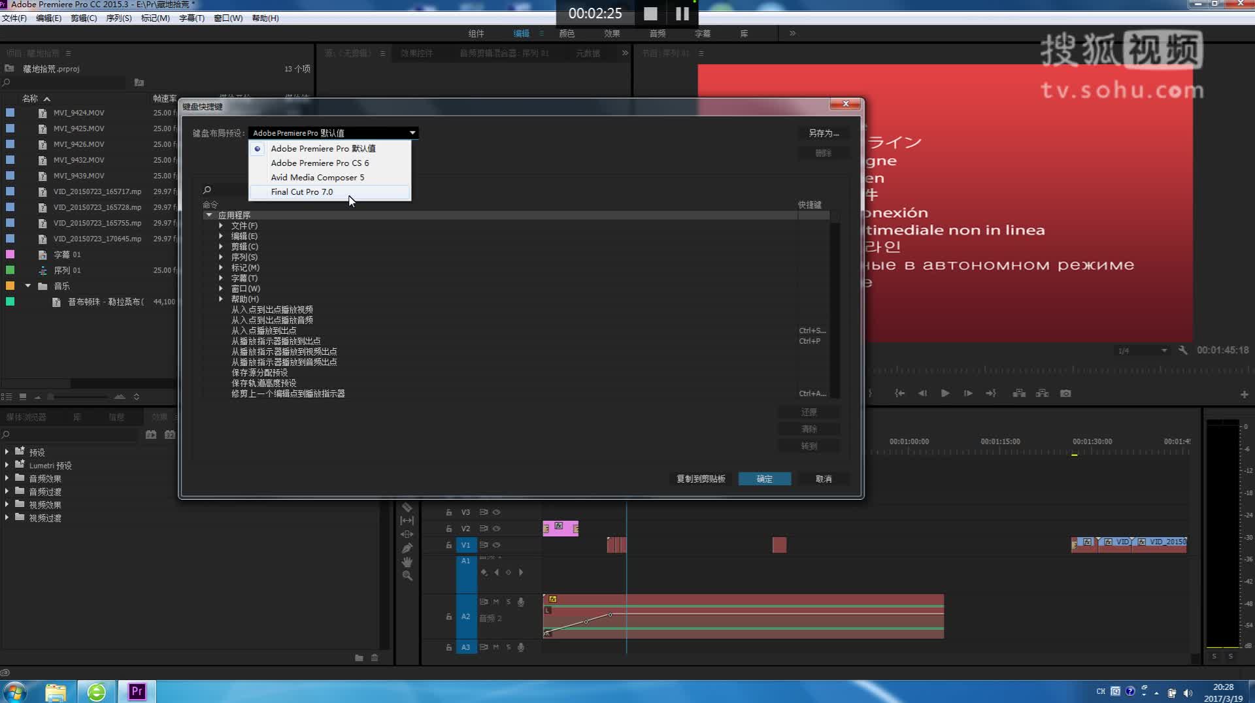Mute the A2 audio track
Screen dimensions: 1255x703
coord(496,602)
